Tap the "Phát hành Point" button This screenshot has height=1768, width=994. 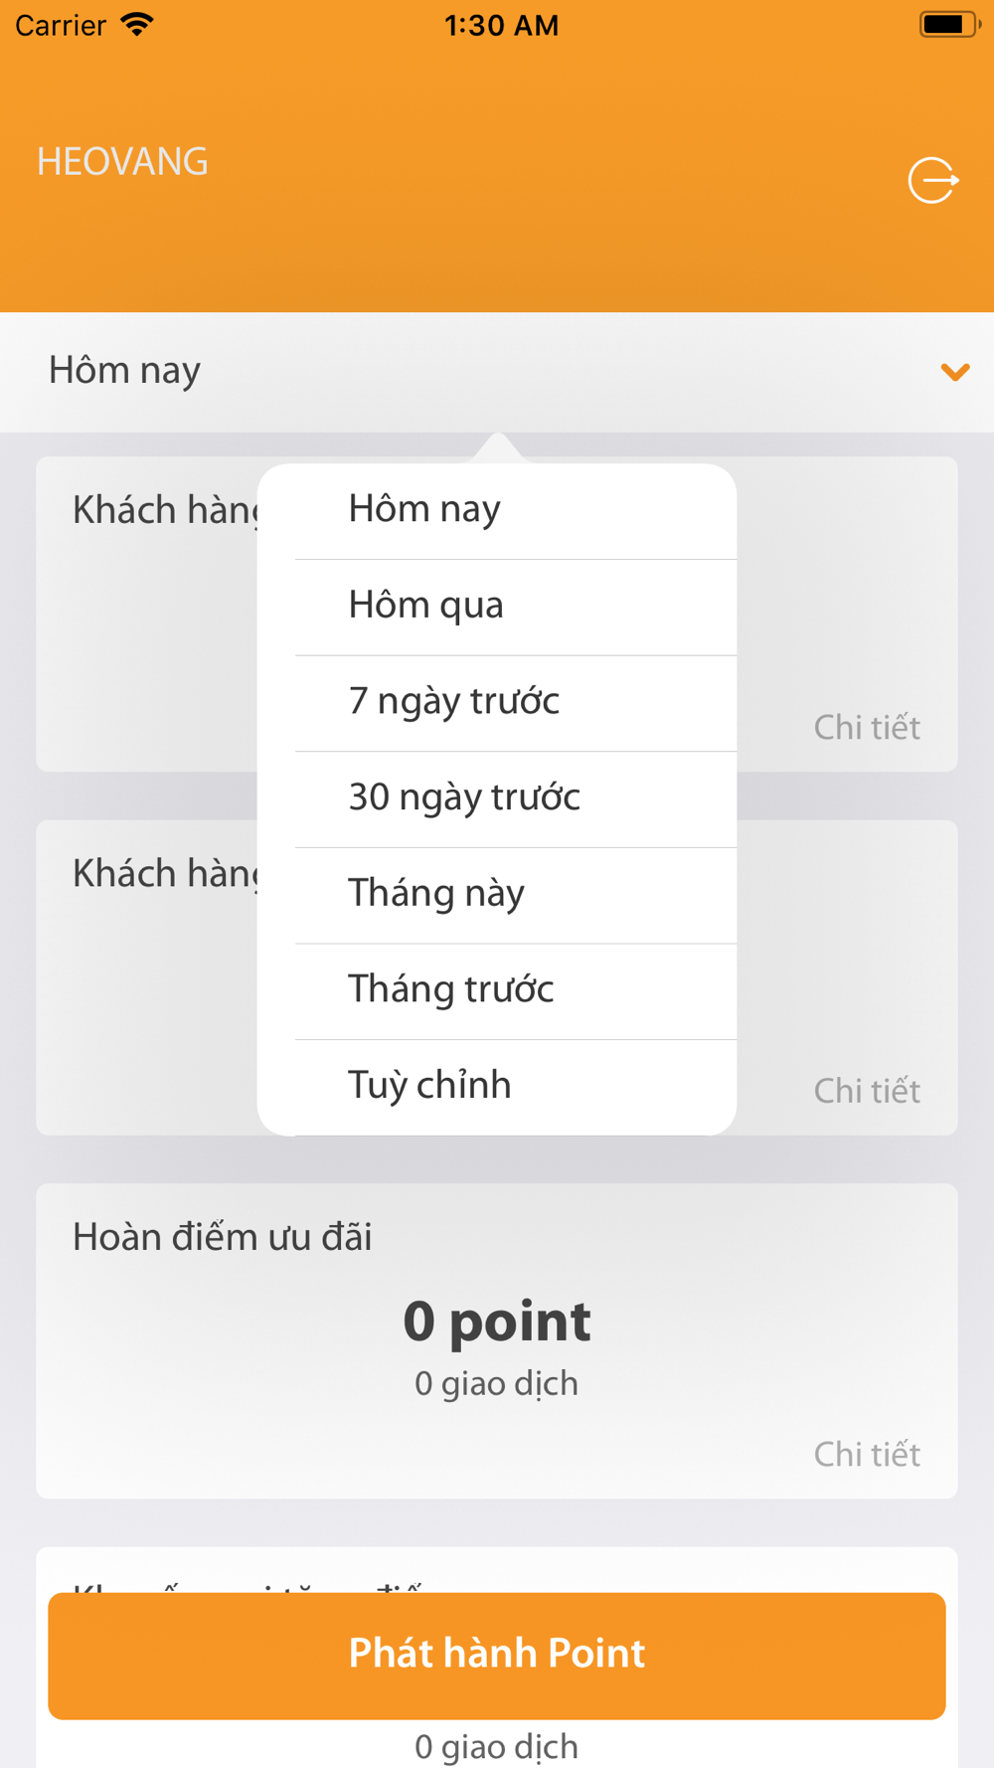(497, 1656)
